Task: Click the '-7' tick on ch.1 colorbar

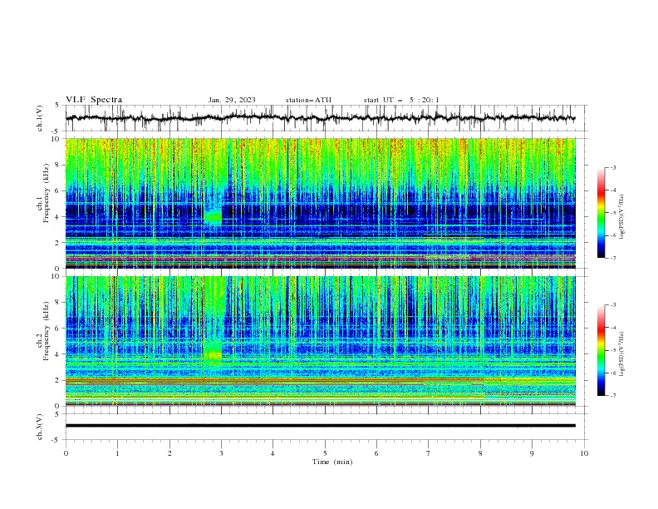Action: pos(612,258)
